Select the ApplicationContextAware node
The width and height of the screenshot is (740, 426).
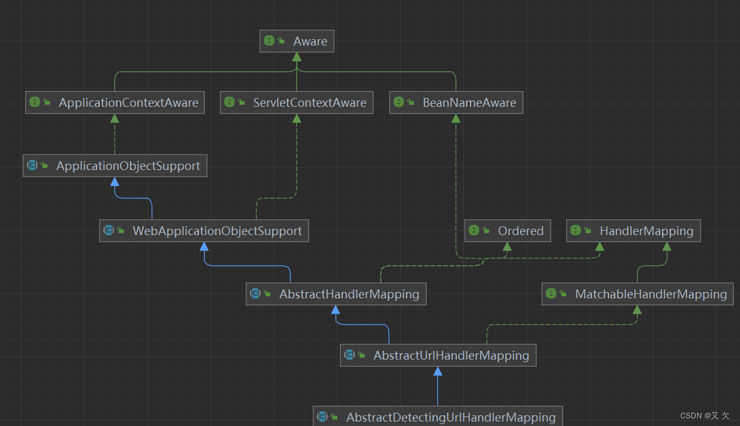(x=114, y=102)
